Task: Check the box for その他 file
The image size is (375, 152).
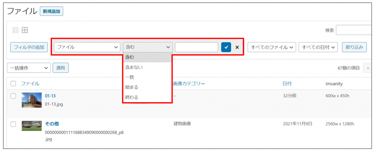Action: [13, 124]
